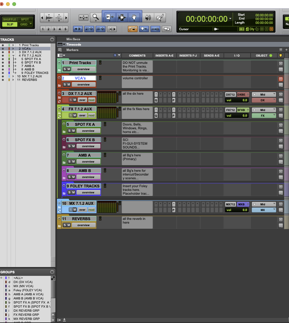Select the Scrubber tool
Image resolution: width=289 pixels, height=323 pixels.
[x=148, y=17]
